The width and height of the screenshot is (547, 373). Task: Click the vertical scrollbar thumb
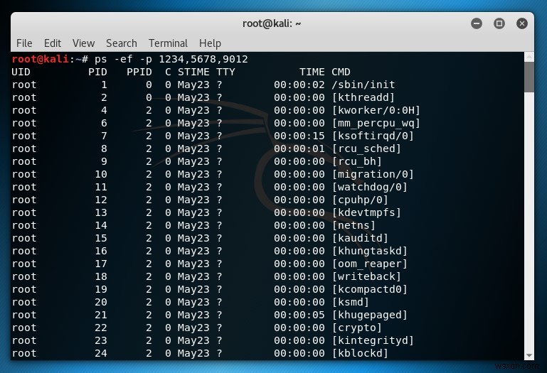[x=529, y=77]
